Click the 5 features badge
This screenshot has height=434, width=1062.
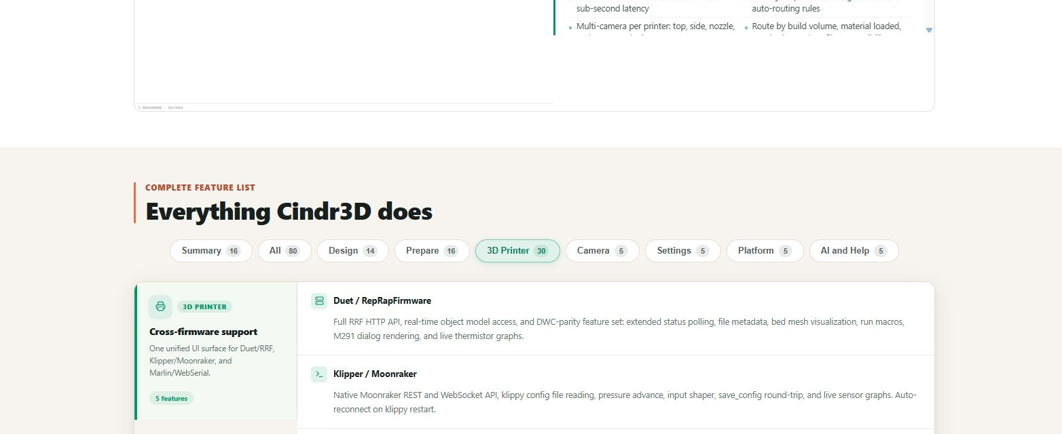(x=171, y=398)
